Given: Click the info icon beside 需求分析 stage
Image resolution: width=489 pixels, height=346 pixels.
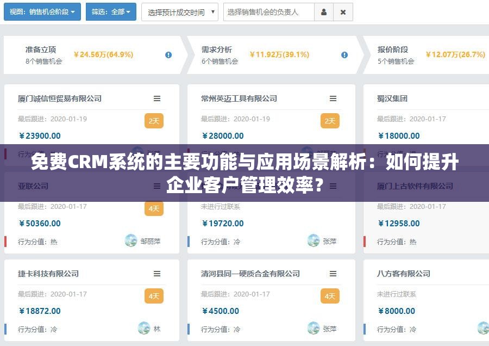Looking at the screenshot, I should click(344, 54).
